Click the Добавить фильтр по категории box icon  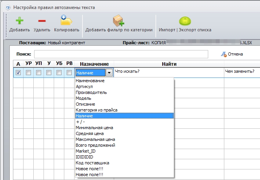[x=118, y=20]
